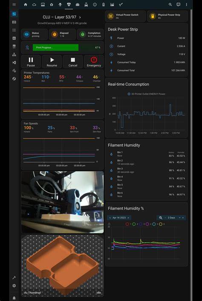This screenshot has width=202, height=301.
Task: Open the Bin 6 humidity row
Action: click(147, 194)
